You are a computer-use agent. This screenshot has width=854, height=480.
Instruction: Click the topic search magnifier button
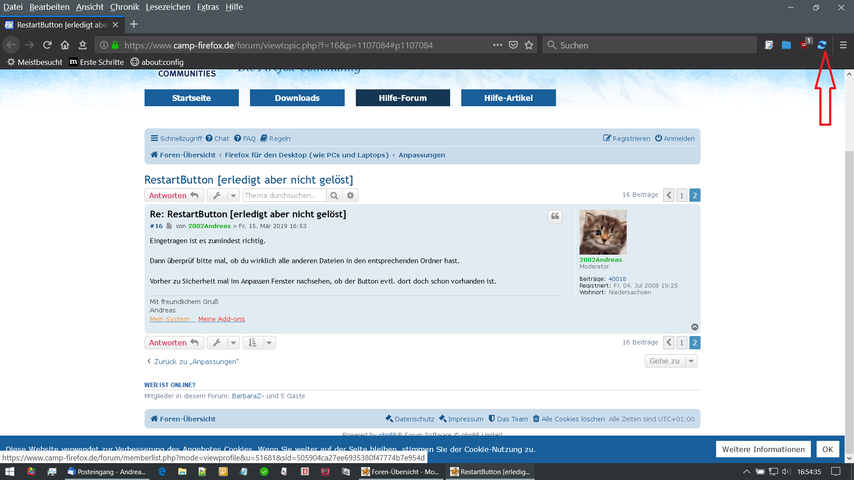[334, 196]
